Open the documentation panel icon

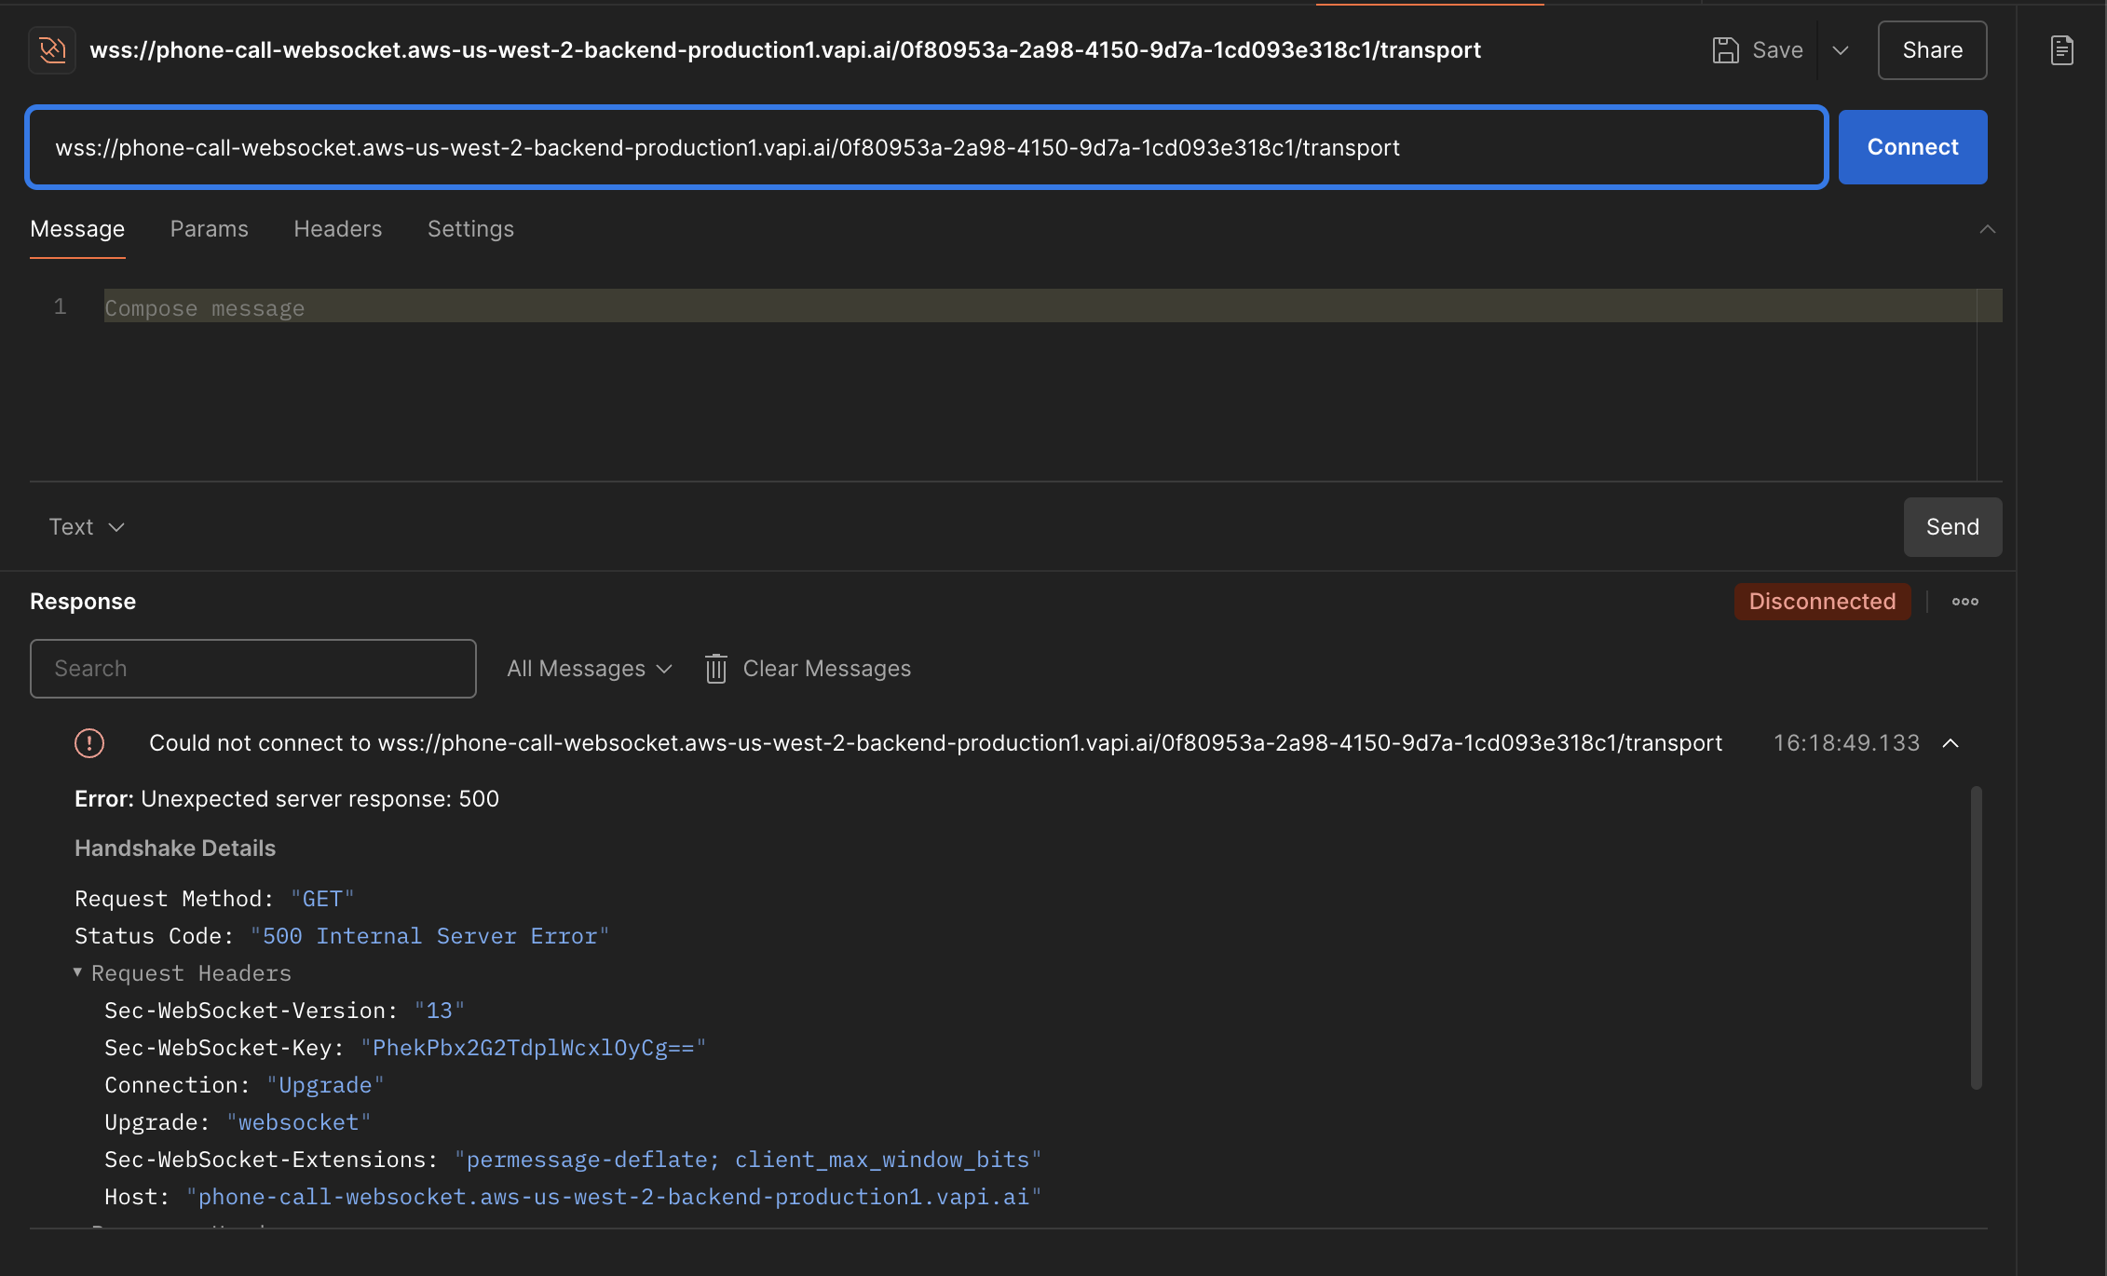pyautogui.click(x=2062, y=50)
